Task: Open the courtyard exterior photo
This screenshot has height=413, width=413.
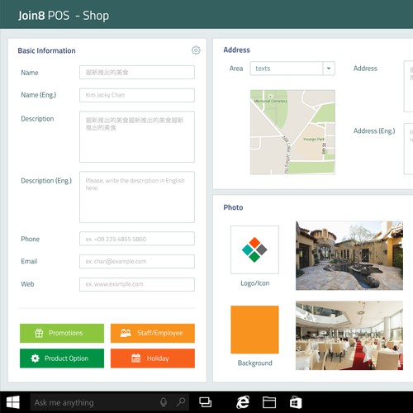Action: 349,255
